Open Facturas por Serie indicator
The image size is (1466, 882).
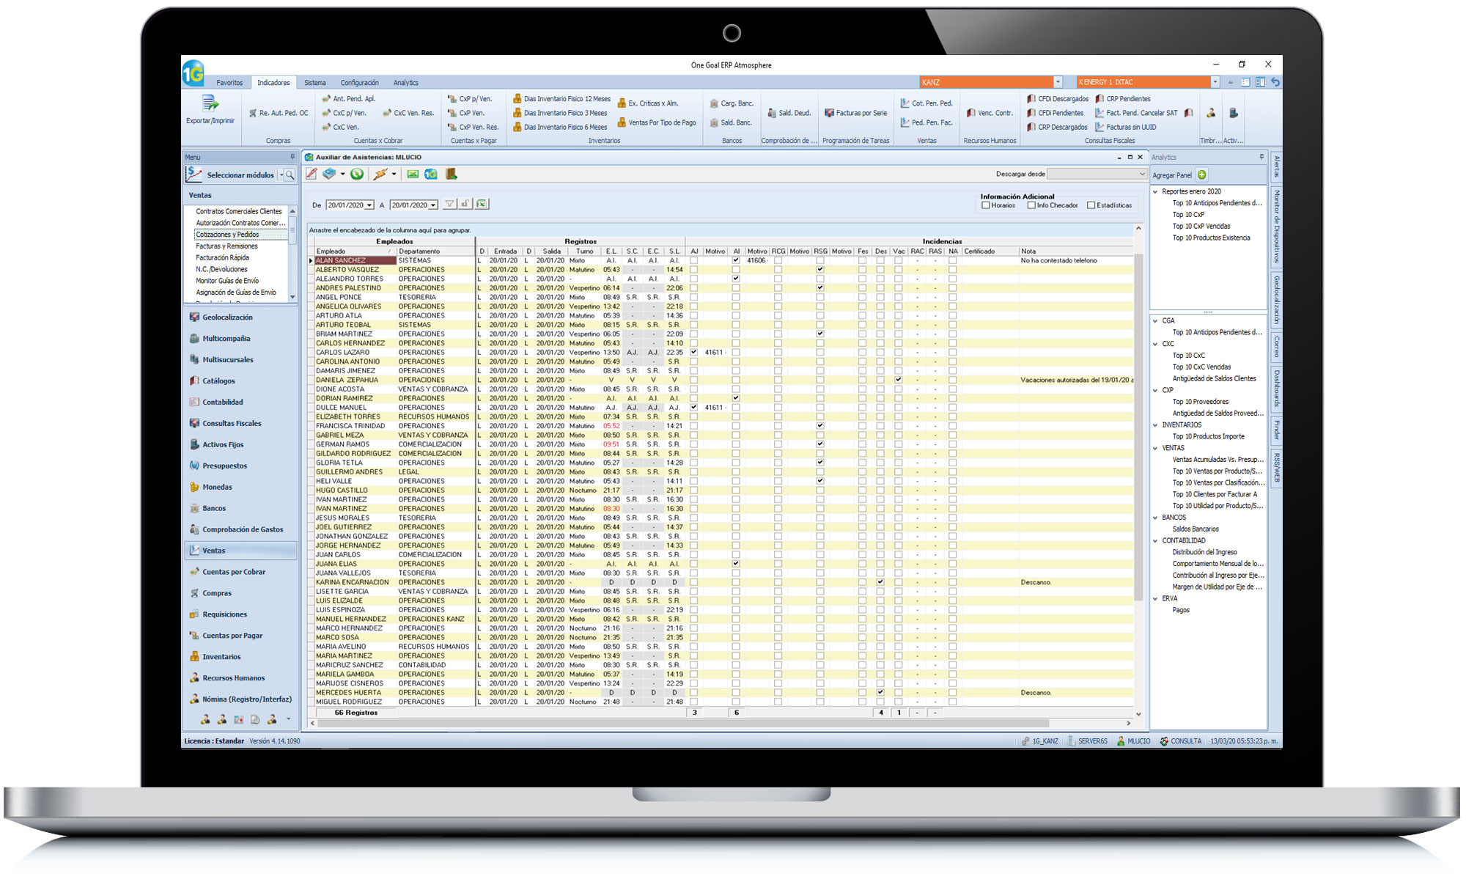855,113
